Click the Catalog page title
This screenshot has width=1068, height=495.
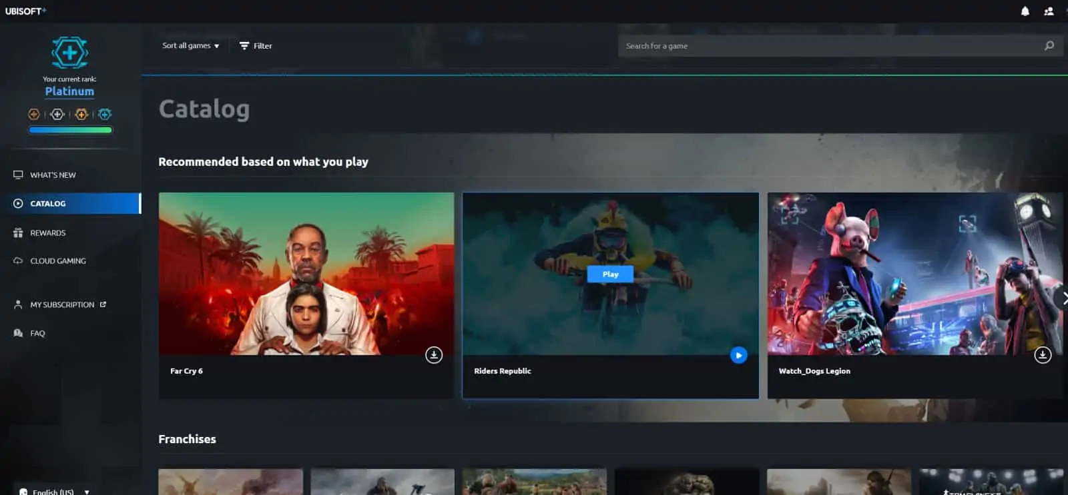pyautogui.click(x=204, y=109)
